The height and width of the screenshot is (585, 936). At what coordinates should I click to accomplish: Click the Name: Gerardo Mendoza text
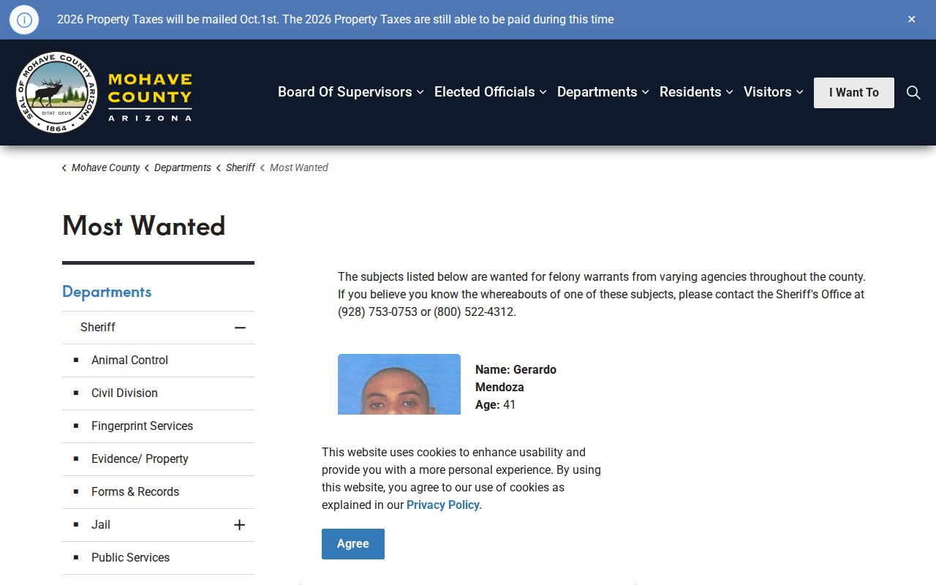click(x=516, y=378)
